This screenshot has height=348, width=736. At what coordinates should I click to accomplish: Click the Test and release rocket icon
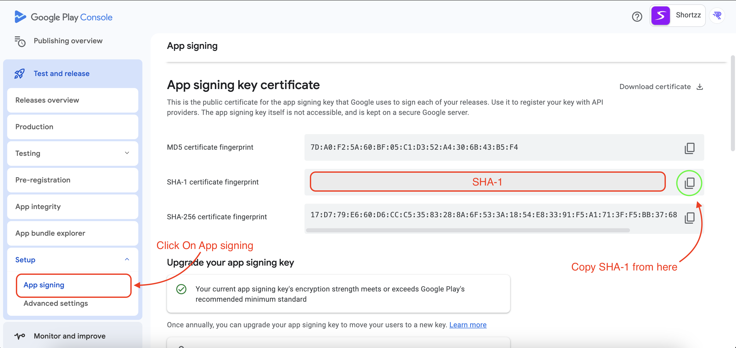tap(19, 73)
